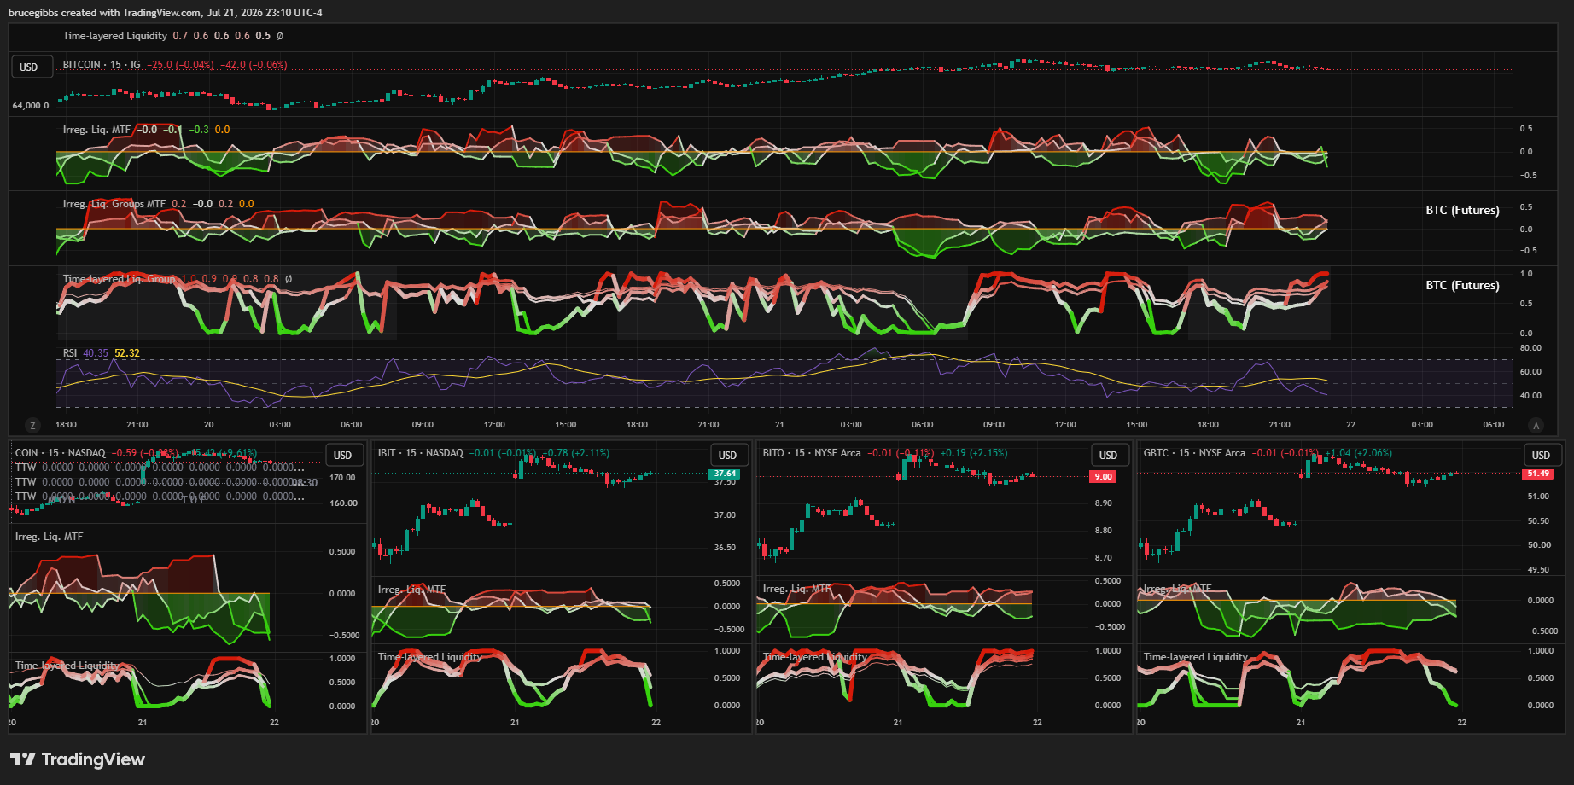Viewport: 1574px width, 785px height.
Task: Click the RSI indicator legend
Action: pyautogui.click(x=70, y=353)
